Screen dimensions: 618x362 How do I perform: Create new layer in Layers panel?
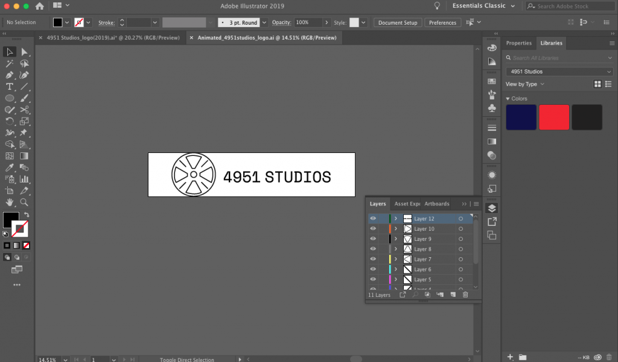(x=453, y=295)
